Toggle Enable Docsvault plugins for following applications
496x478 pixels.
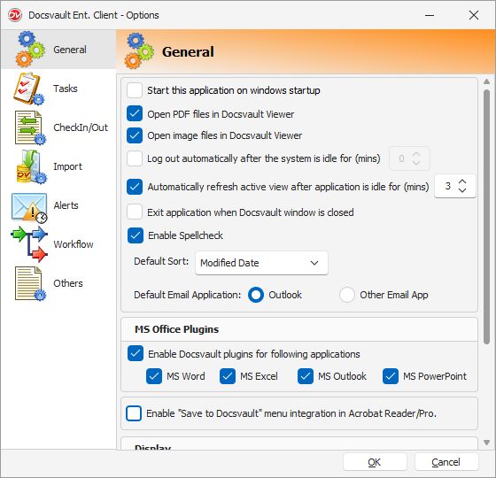click(136, 353)
